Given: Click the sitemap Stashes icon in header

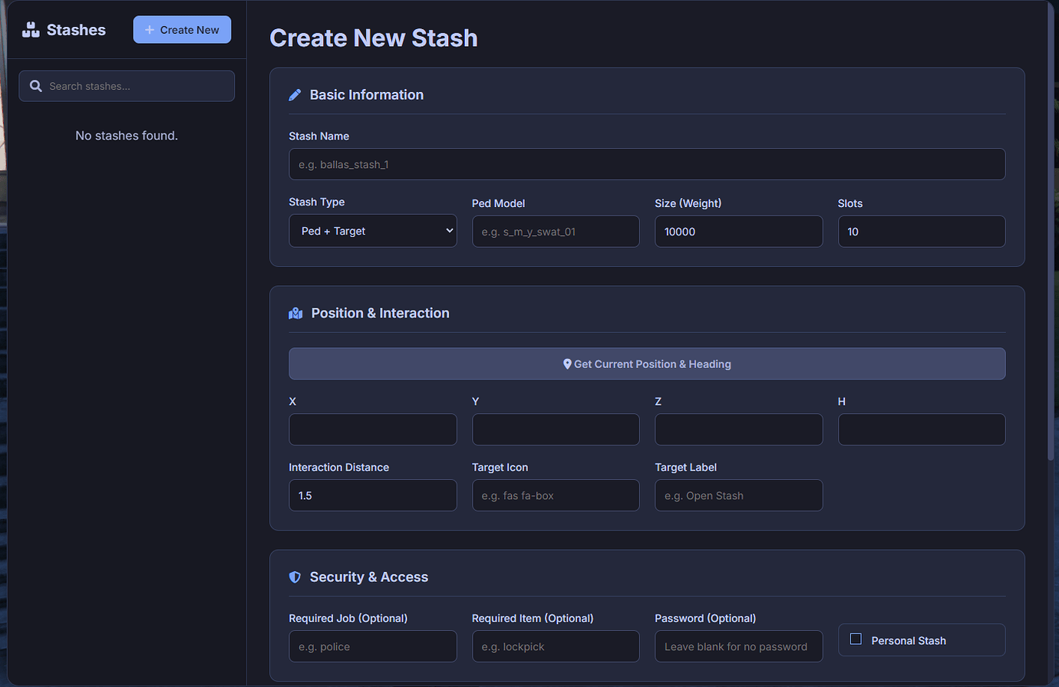Looking at the screenshot, I should (x=30, y=29).
